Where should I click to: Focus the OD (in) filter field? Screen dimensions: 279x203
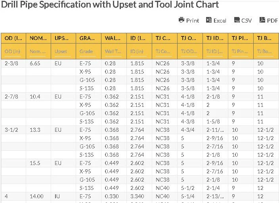13,51
